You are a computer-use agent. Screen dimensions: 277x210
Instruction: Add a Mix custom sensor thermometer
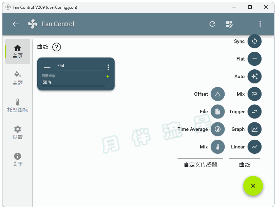click(218, 147)
